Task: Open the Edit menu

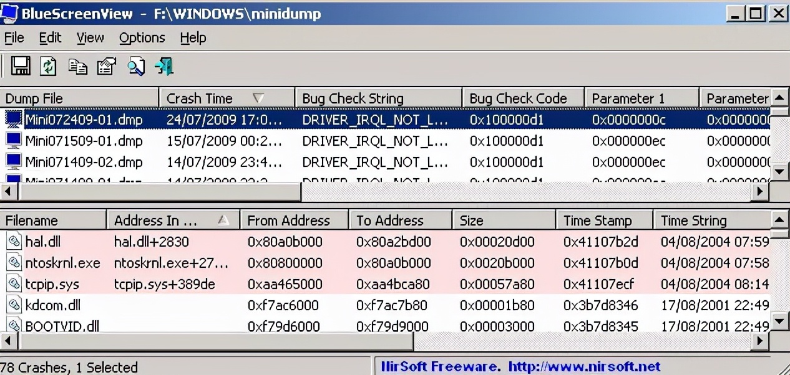Action: 50,38
